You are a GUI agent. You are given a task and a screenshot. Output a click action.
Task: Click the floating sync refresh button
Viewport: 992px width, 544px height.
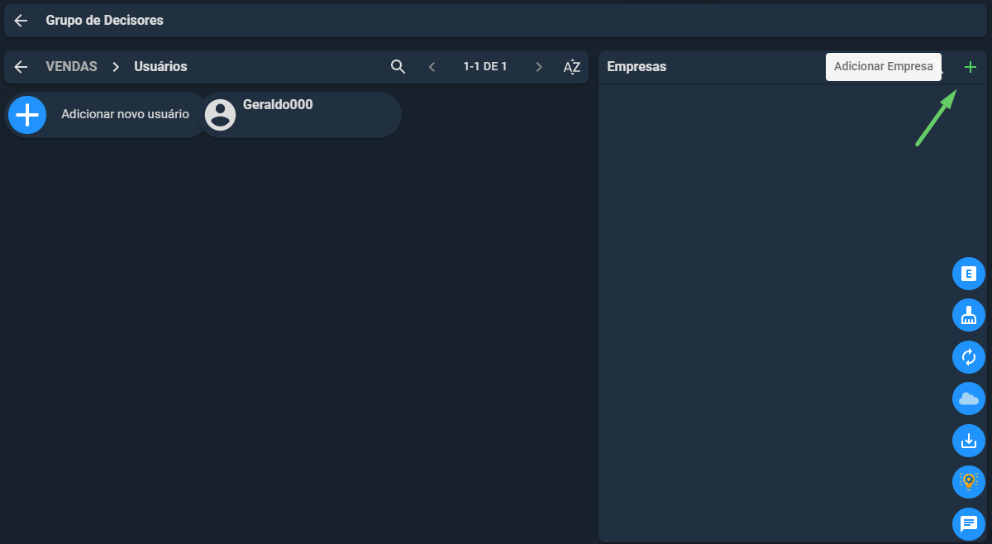[x=969, y=357]
